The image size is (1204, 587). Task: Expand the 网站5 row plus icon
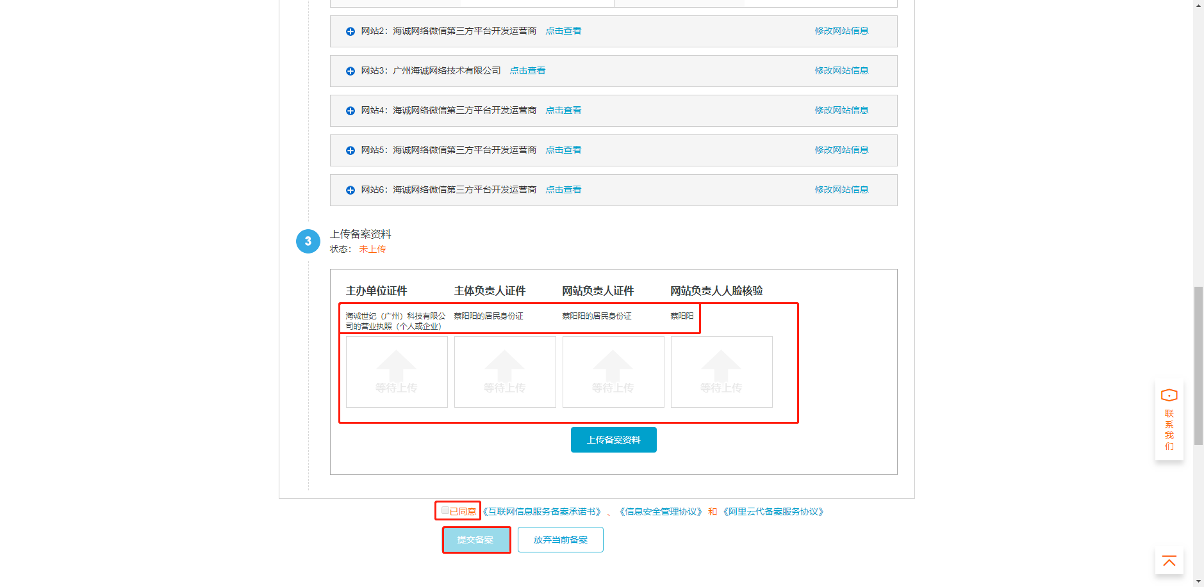coord(350,150)
